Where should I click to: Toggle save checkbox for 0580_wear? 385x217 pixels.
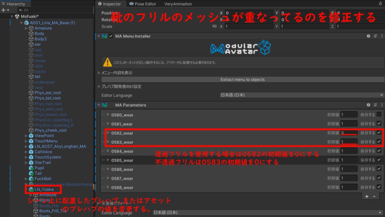click(x=379, y=115)
